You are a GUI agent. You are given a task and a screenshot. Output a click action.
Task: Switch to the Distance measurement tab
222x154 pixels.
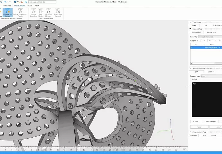tap(194, 135)
